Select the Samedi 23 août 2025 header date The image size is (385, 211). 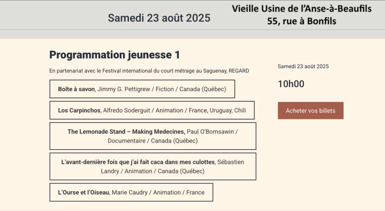tap(159, 18)
